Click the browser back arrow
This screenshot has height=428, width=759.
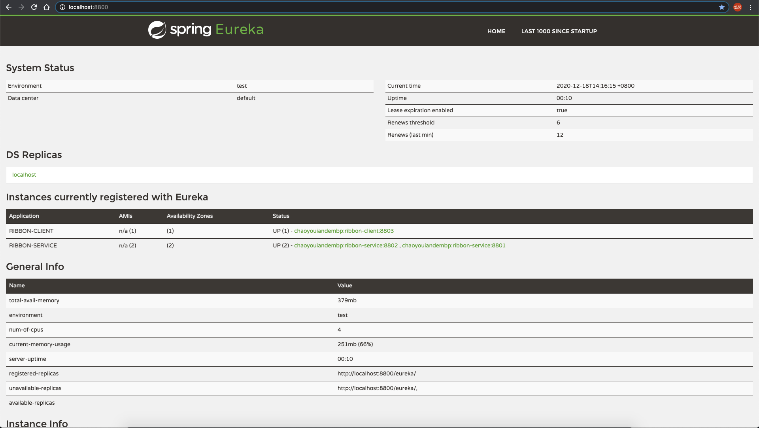click(x=9, y=7)
